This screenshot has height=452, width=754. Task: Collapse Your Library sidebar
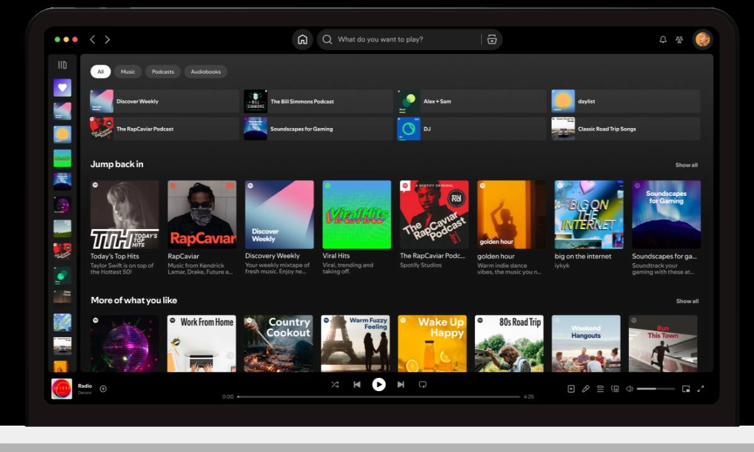tap(62, 65)
